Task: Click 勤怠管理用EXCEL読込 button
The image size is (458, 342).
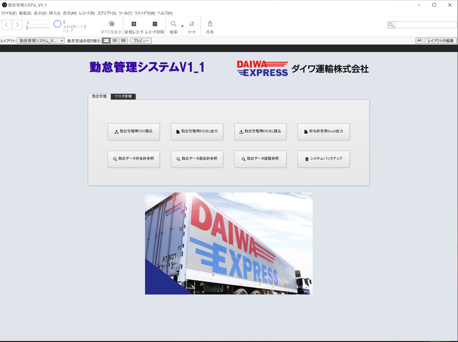Action: pos(260,132)
